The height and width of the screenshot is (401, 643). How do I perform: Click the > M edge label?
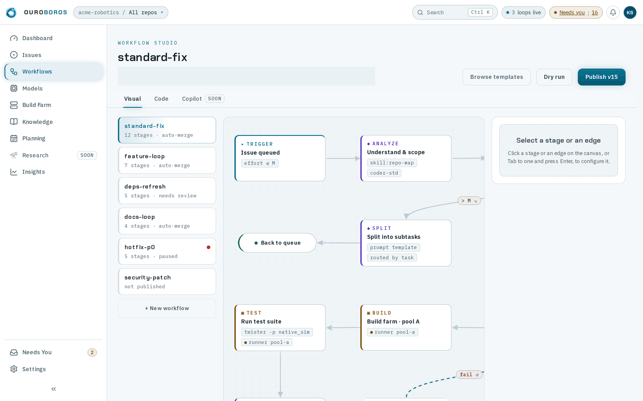469,200
